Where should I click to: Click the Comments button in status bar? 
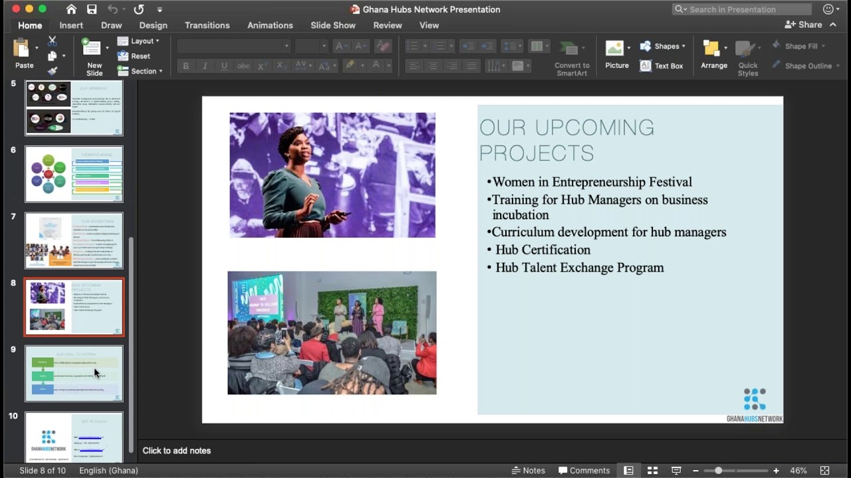584,470
